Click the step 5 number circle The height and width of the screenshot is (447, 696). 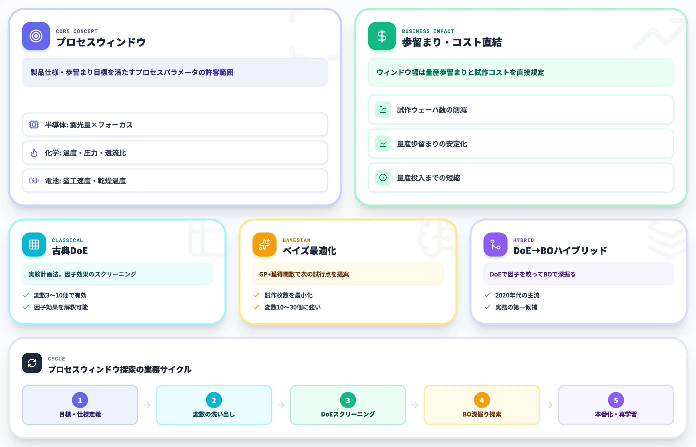point(616,400)
